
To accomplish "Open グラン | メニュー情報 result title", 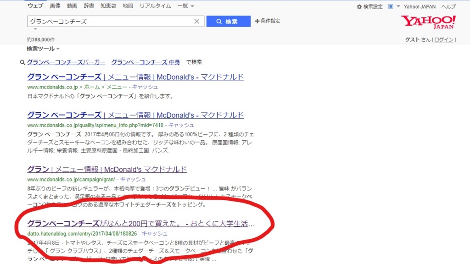I will coord(107,170).
